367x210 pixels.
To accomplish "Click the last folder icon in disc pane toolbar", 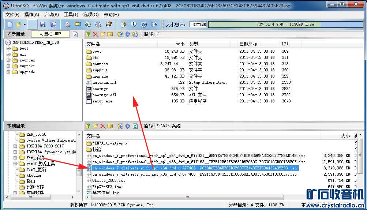I will pyautogui.click(x=135, y=34).
